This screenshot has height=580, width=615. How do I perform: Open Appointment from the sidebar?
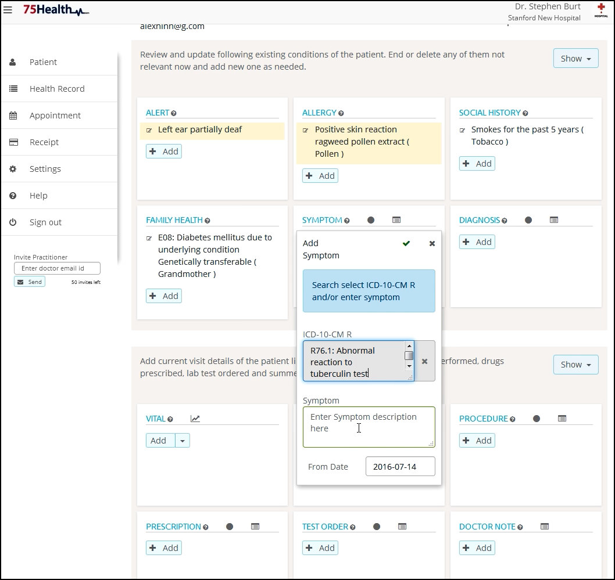click(x=55, y=116)
